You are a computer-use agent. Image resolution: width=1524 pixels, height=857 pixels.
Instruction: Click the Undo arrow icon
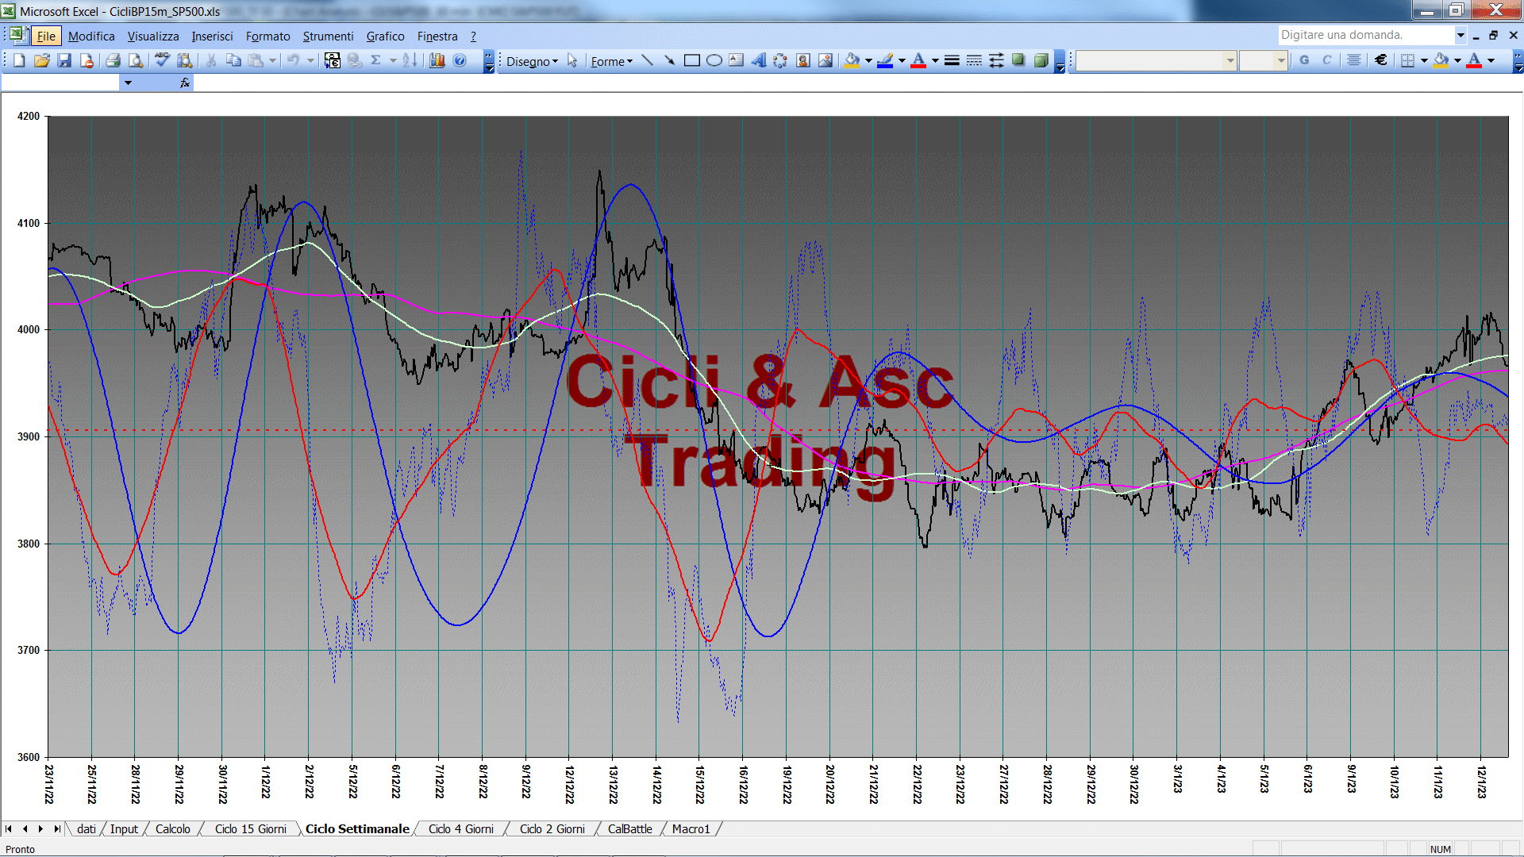pyautogui.click(x=293, y=60)
